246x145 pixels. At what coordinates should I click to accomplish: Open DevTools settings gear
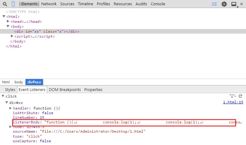point(224,4)
